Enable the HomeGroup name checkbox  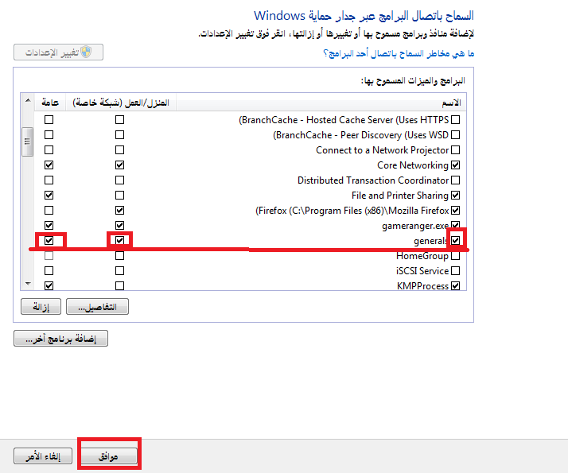[x=456, y=255]
